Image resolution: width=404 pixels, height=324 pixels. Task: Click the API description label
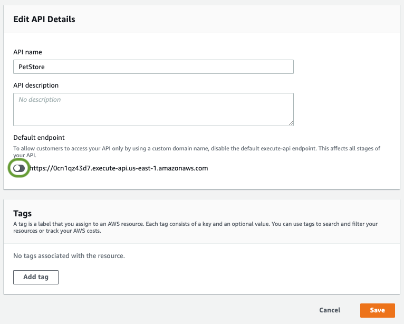36,85
